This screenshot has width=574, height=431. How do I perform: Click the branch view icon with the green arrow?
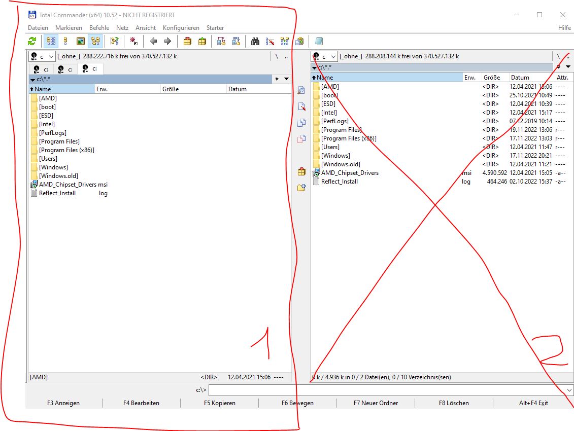(115, 42)
